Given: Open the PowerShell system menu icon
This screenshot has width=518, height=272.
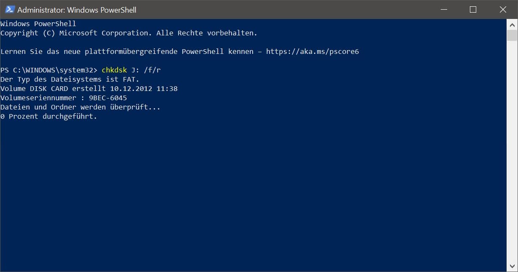Looking at the screenshot, I should (10, 9).
